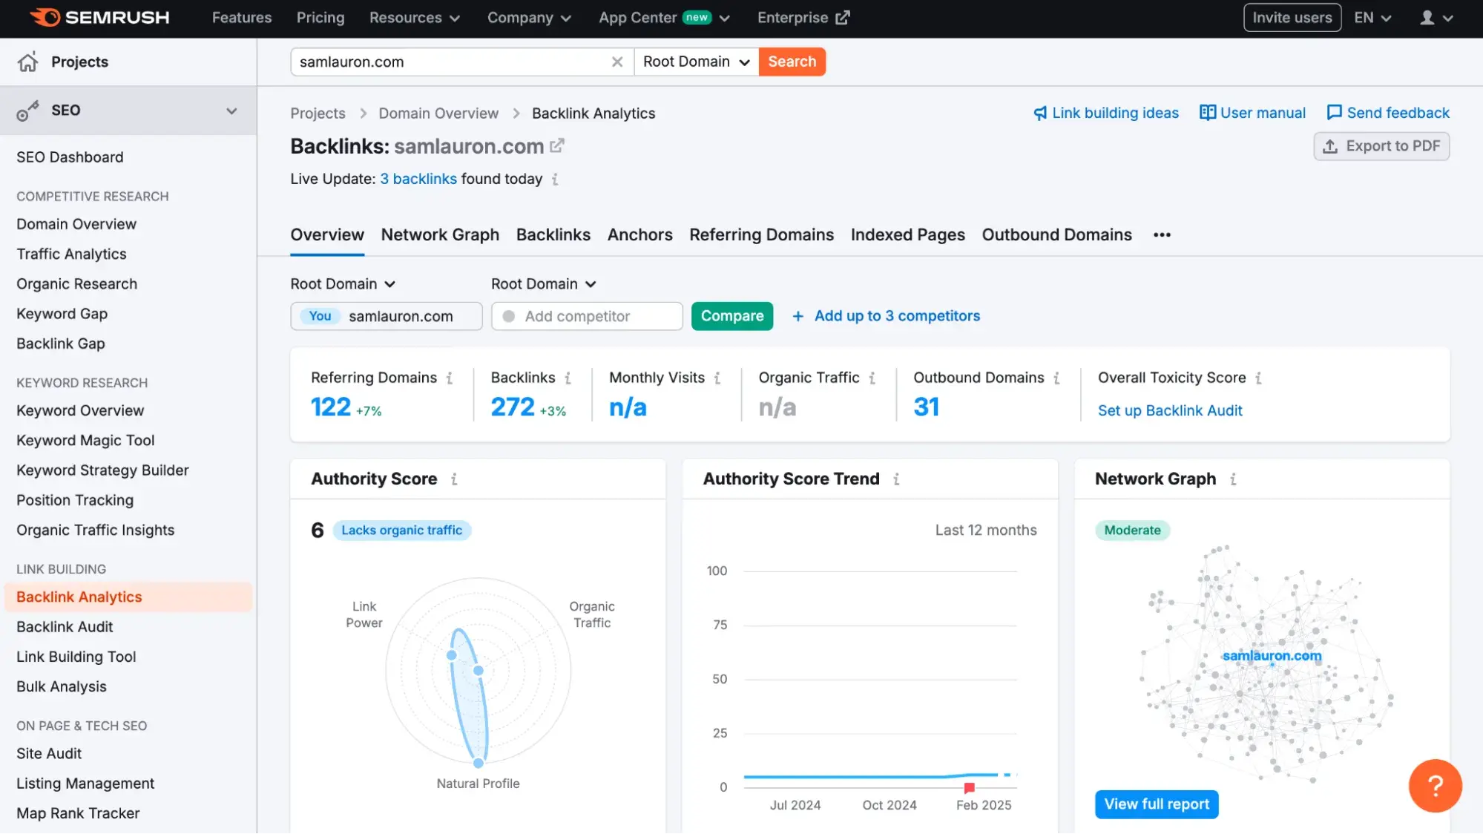1483x834 pixels.
Task: Open the User manual icon
Action: (1207, 113)
